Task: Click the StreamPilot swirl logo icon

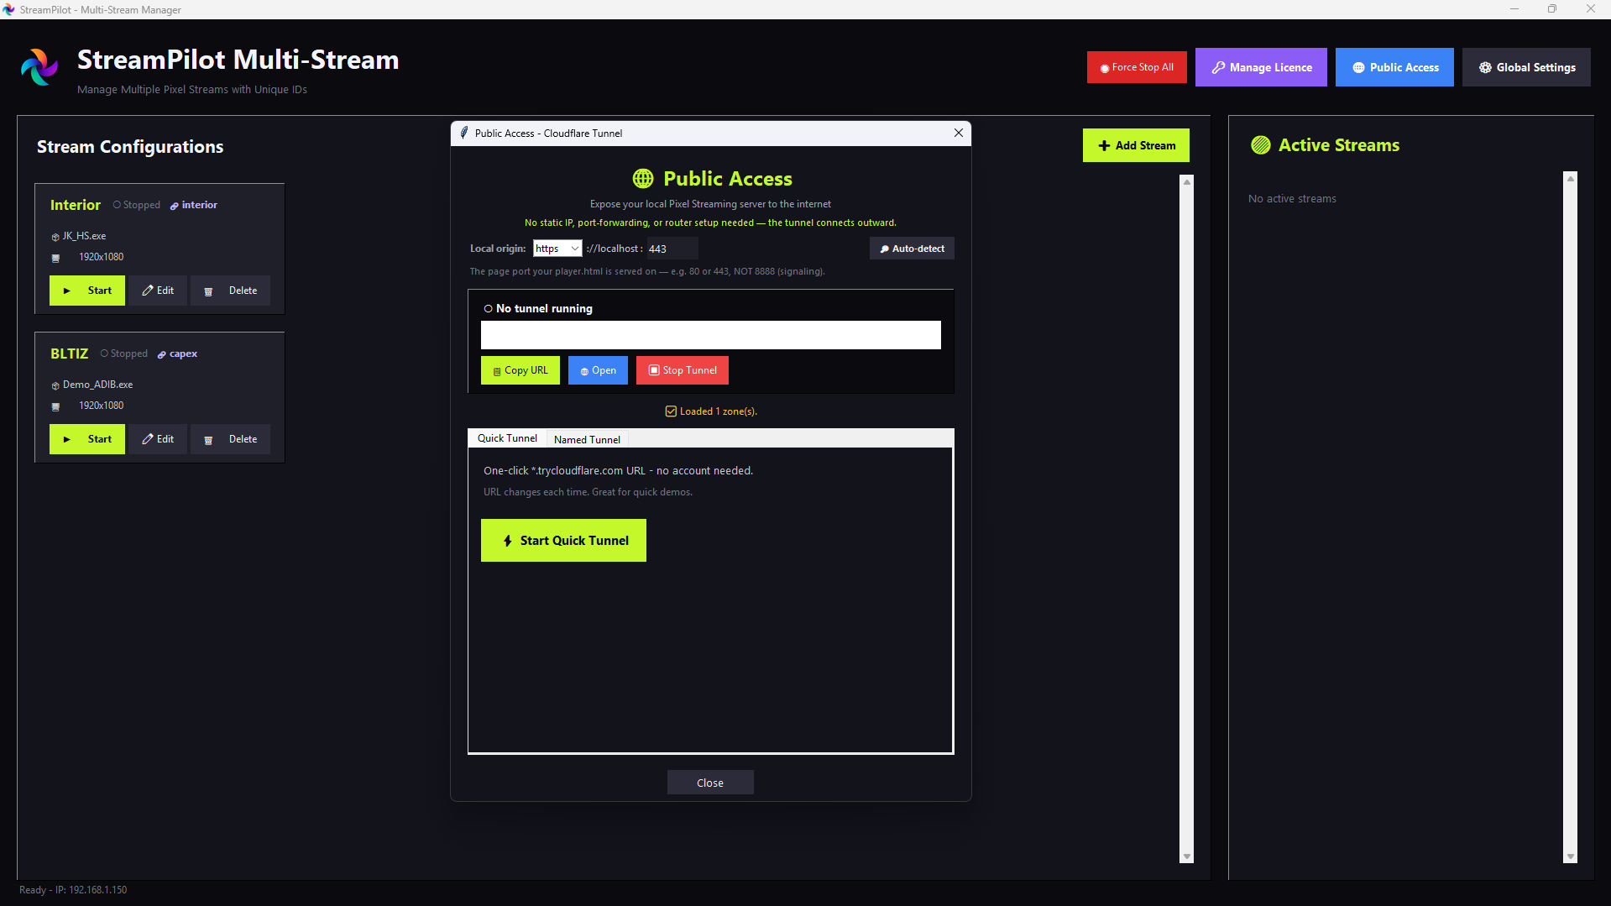Action: point(39,67)
